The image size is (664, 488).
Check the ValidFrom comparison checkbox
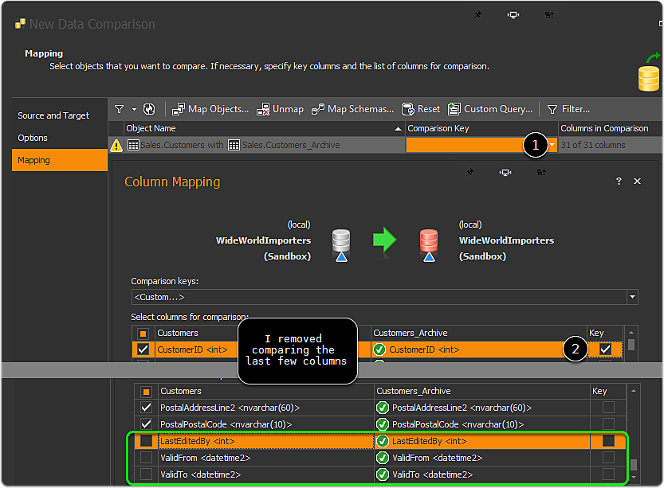[x=146, y=458]
